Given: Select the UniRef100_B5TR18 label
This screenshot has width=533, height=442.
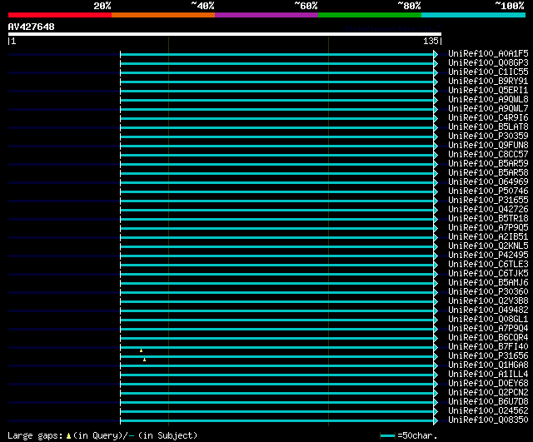Looking at the screenshot, I should [488, 219].
